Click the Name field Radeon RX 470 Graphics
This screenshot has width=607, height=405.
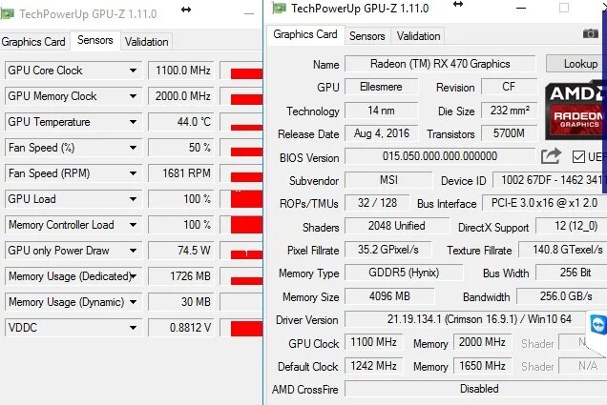coord(440,64)
